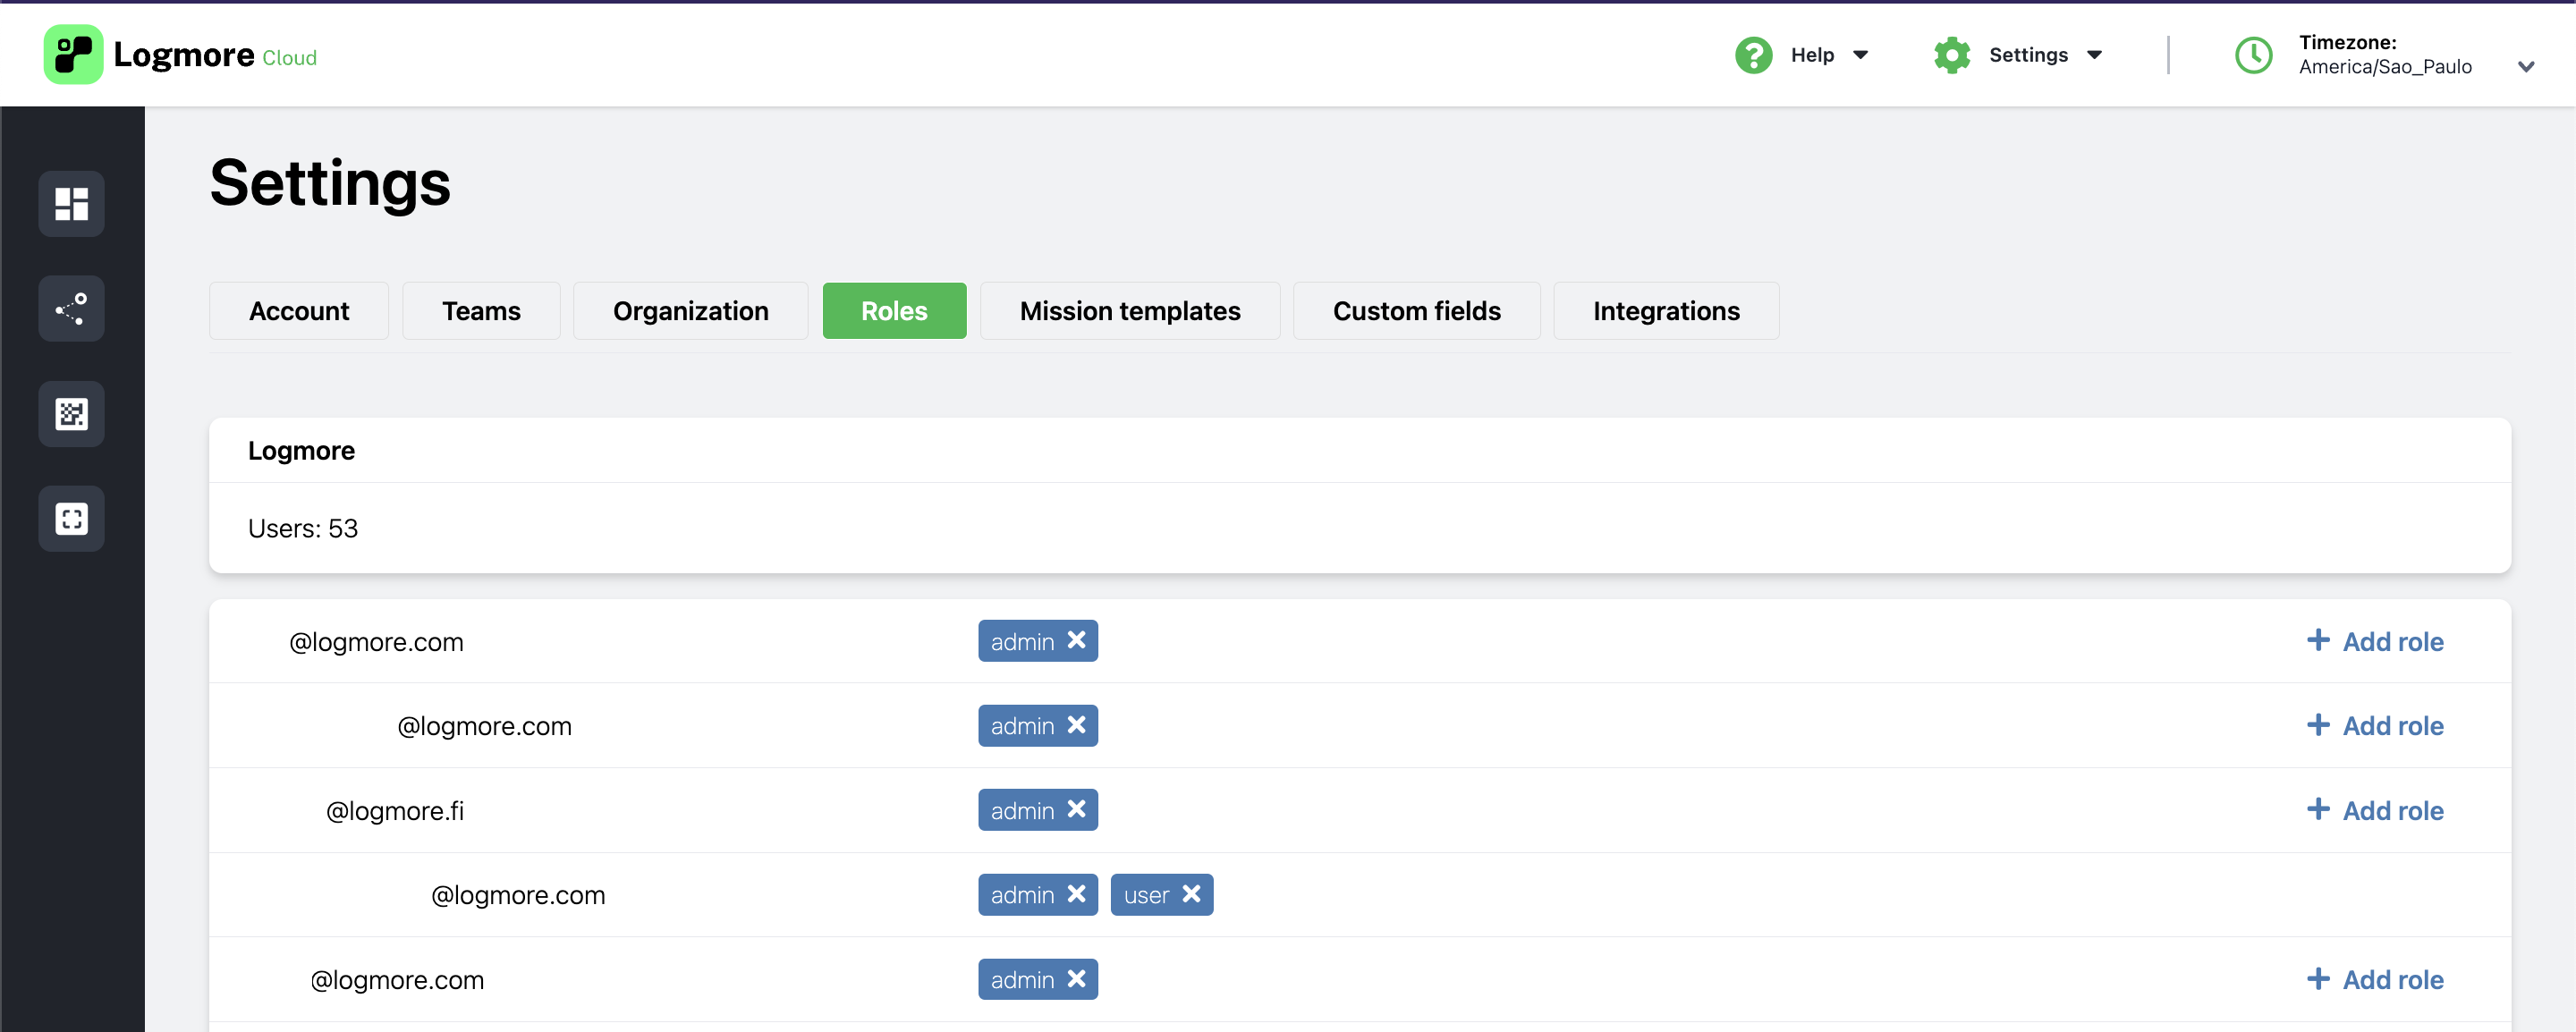
Task: Add role to last @logmore.com user
Action: point(2375,980)
